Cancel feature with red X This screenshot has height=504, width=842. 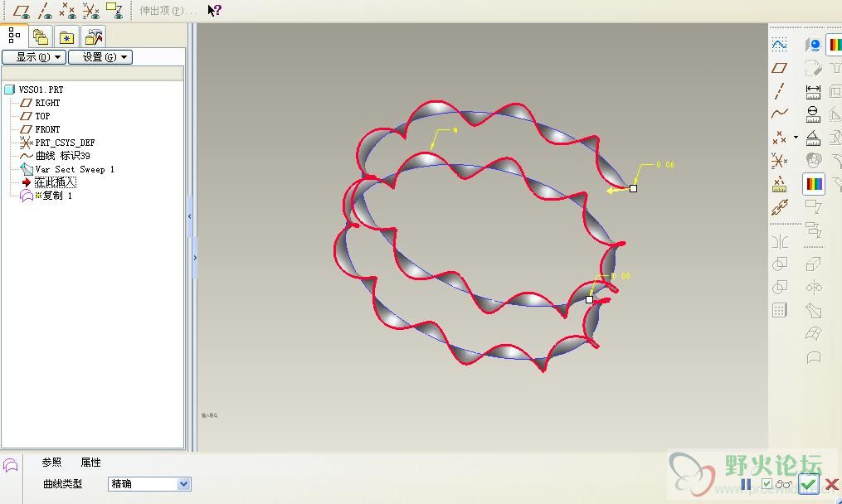tap(832, 485)
